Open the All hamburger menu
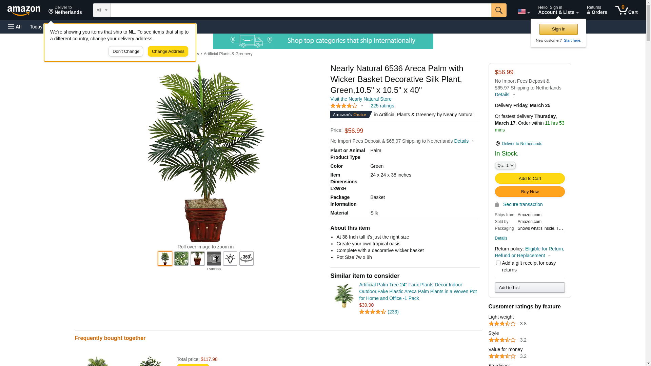Image resolution: width=651 pixels, height=366 pixels. tap(15, 27)
